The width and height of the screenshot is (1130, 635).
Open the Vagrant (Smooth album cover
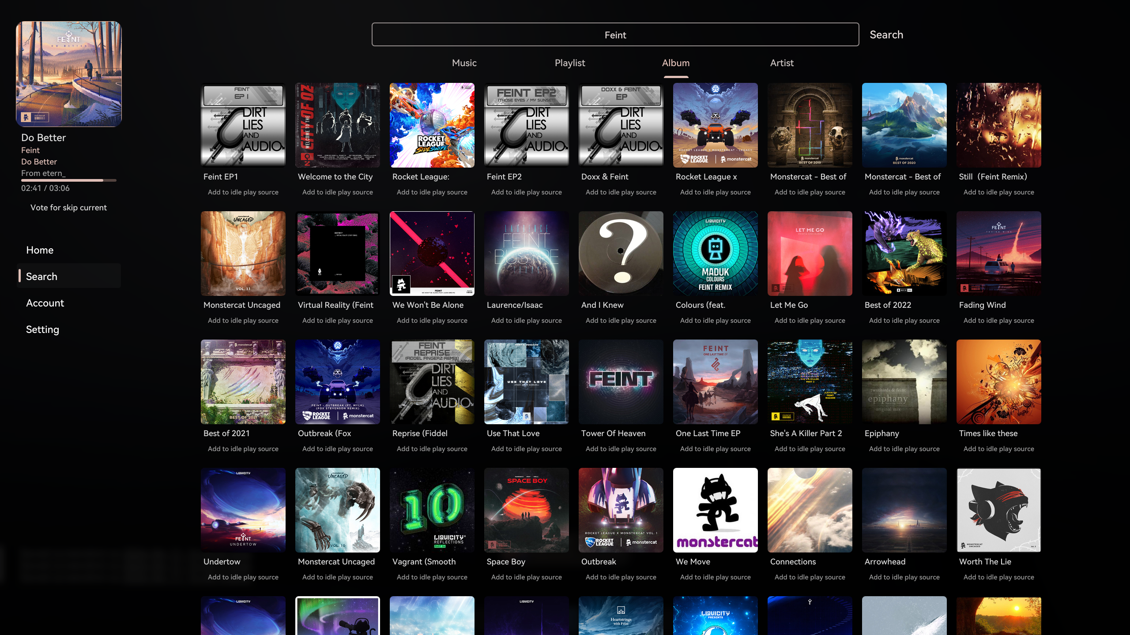coord(432,510)
